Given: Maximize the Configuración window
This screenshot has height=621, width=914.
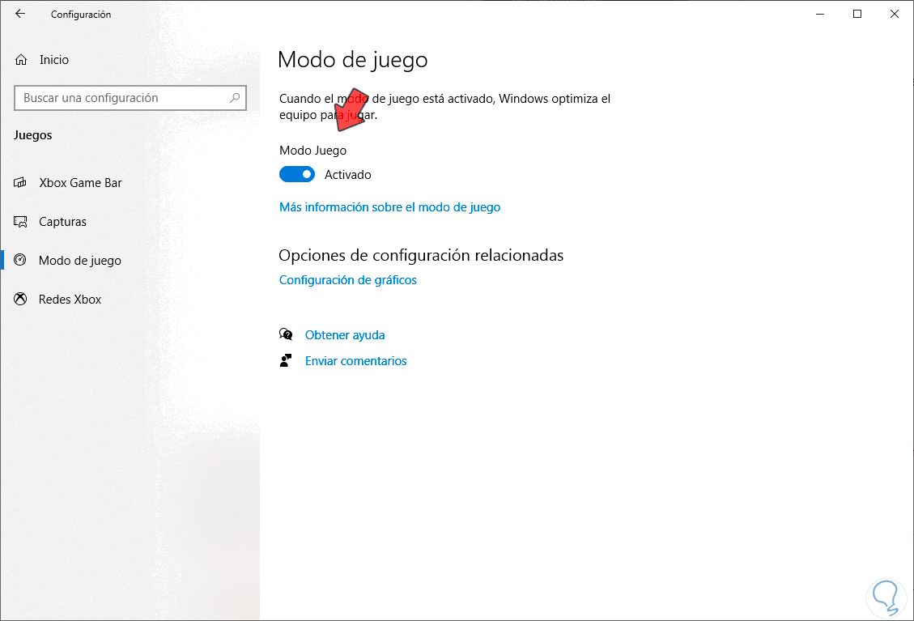Looking at the screenshot, I should pyautogui.click(x=857, y=14).
